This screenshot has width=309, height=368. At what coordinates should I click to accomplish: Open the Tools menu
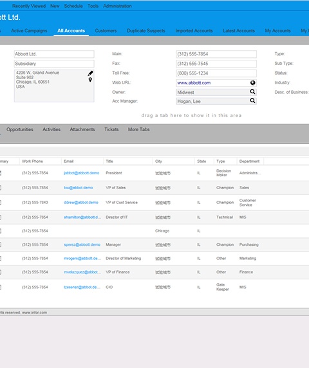point(93,6)
